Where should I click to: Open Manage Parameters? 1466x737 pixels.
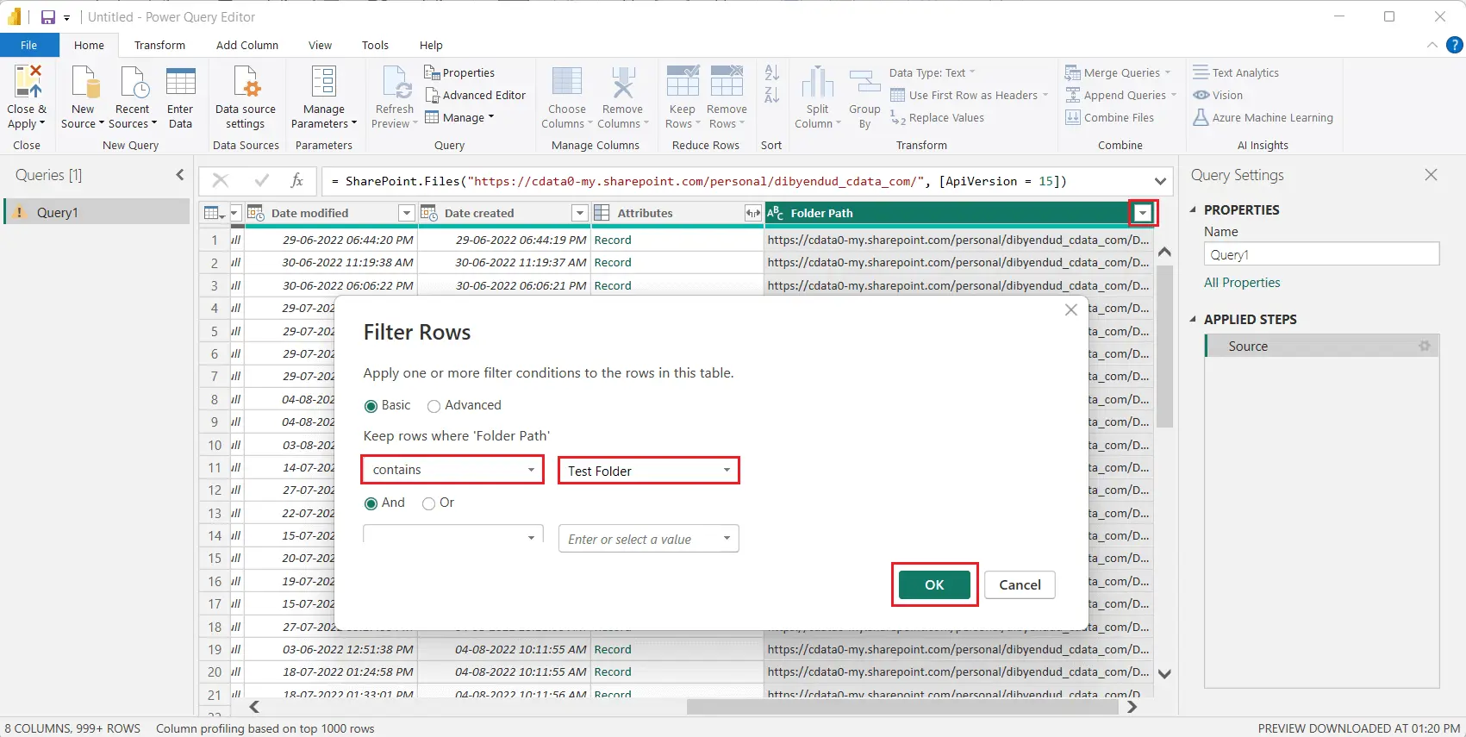(323, 84)
